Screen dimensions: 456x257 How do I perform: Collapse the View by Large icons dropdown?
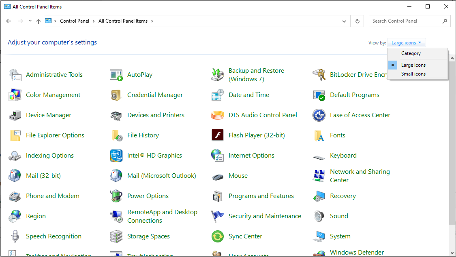tap(406, 43)
